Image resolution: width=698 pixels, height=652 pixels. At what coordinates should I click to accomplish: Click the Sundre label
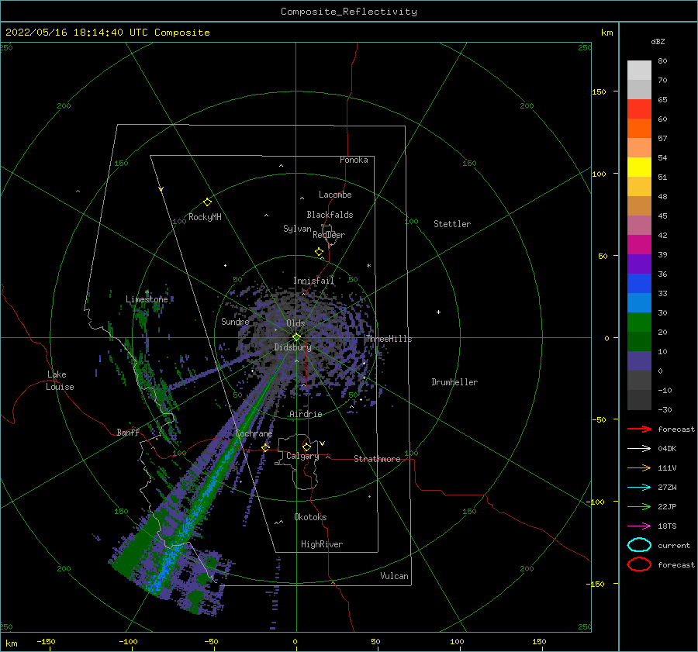pos(235,322)
